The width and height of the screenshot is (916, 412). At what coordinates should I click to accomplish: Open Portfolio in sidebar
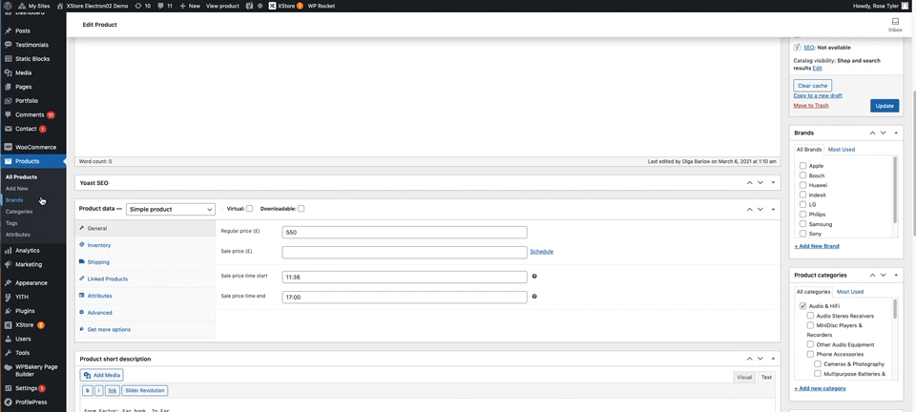[x=27, y=101]
